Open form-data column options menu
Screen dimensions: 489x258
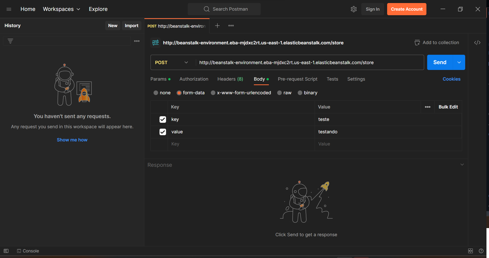(428, 107)
